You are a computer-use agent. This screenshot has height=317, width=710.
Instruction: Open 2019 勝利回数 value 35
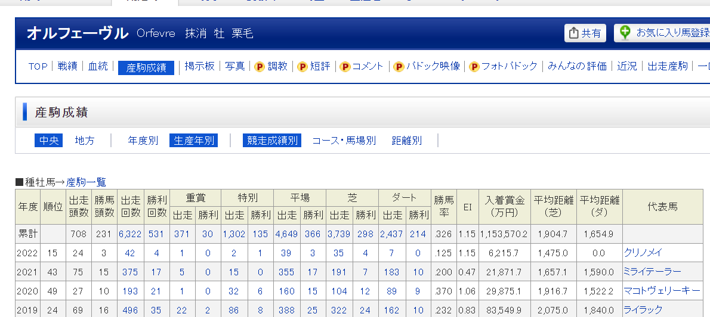click(156, 310)
